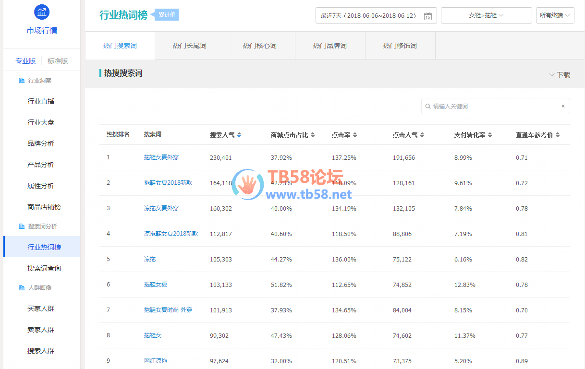585x369 pixels.
Task: Open the 所有终端 dropdown
Action: tap(555, 15)
